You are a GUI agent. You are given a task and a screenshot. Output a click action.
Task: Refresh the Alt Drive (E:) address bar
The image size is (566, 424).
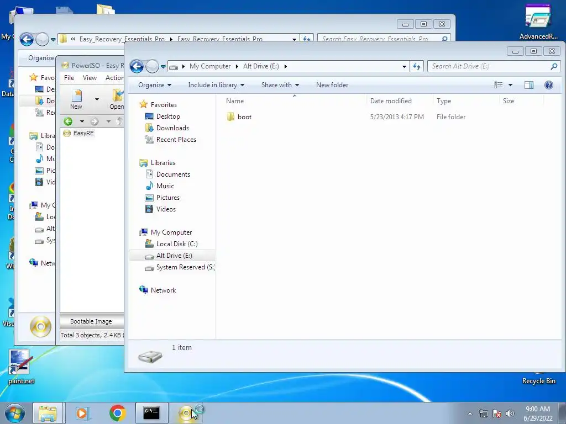(417, 66)
